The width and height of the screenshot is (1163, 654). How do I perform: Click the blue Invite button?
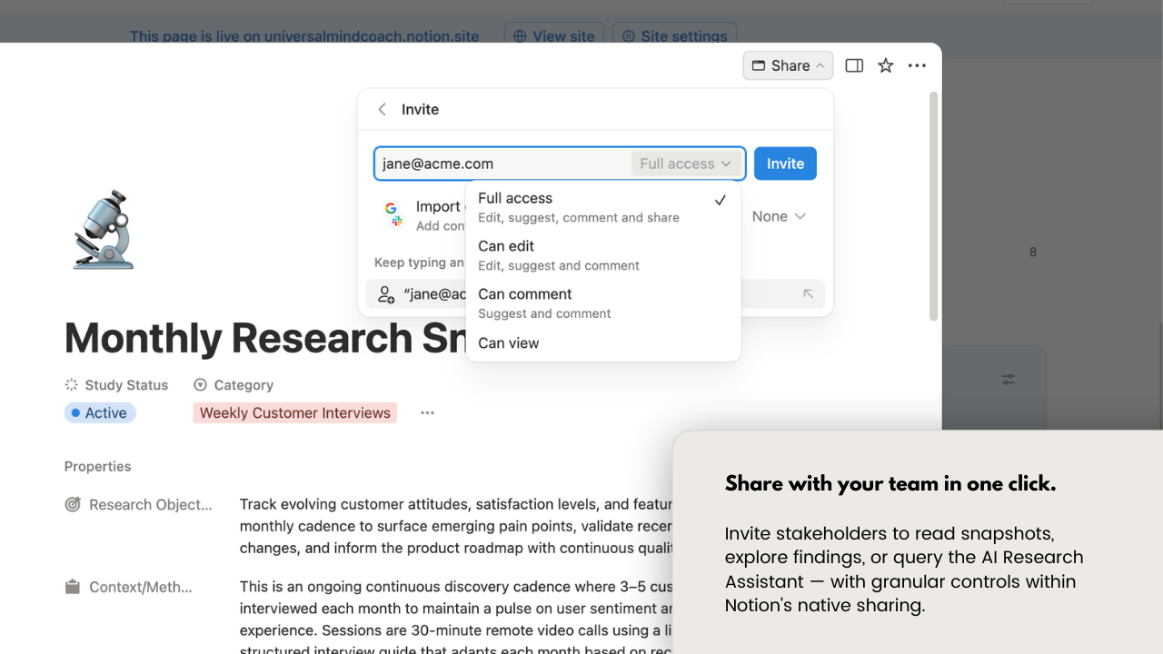(x=784, y=163)
